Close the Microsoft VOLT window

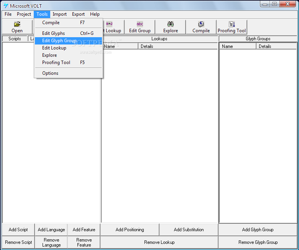click(x=288, y=4)
